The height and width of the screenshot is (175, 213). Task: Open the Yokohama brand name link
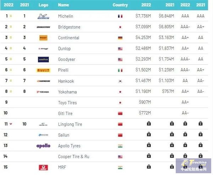coord(67,92)
